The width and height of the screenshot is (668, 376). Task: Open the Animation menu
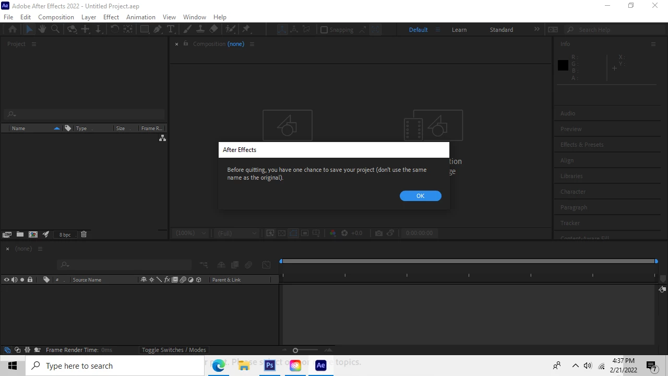click(141, 17)
